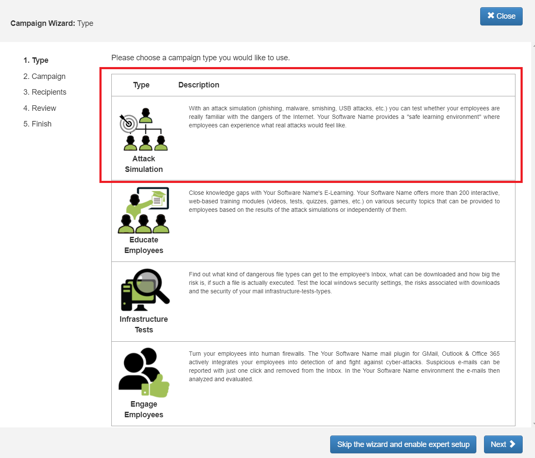Click the Description column header
Image resolution: width=535 pixels, height=458 pixels.
(198, 85)
